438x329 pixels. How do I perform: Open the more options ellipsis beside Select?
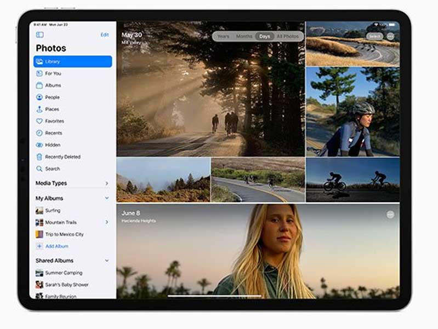click(x=390, y=36)
